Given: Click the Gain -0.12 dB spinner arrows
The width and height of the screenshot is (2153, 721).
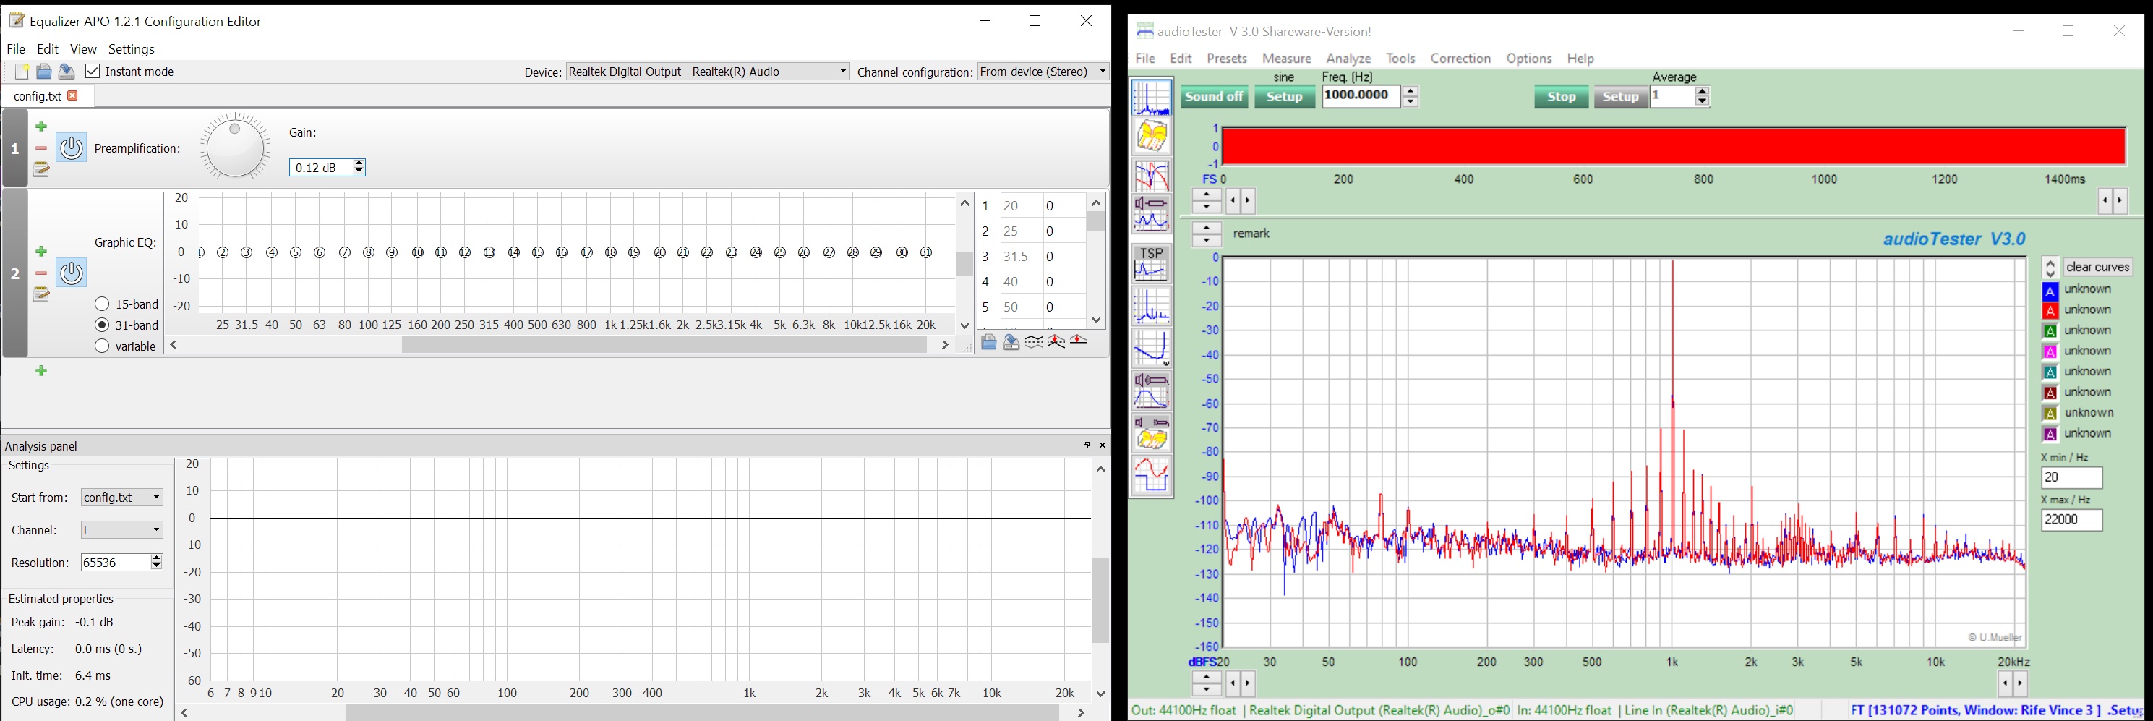Looking at the screenshot, I should tap(359, 167).
